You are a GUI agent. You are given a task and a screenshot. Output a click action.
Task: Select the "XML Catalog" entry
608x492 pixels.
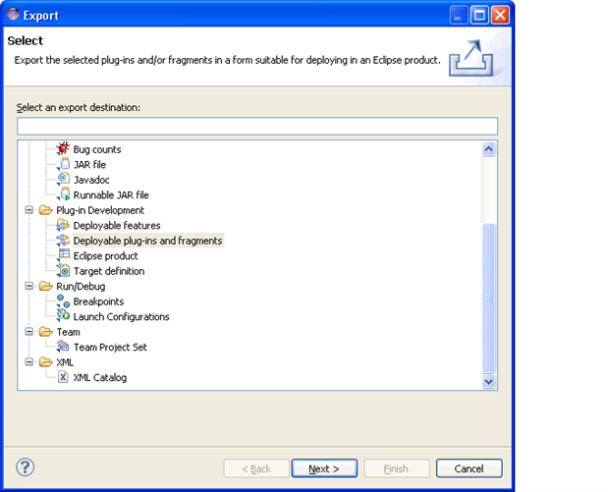99,377
